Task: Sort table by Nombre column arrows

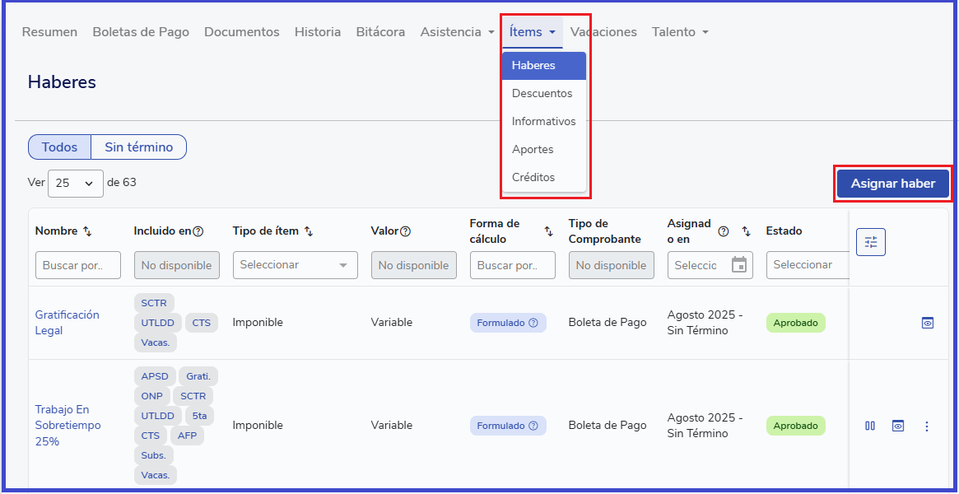Action: click(x=88, y=231)
